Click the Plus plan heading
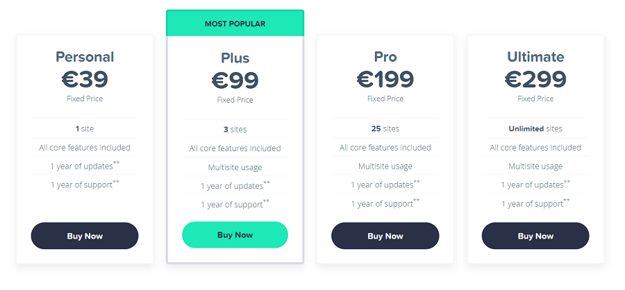 [235, 58]
